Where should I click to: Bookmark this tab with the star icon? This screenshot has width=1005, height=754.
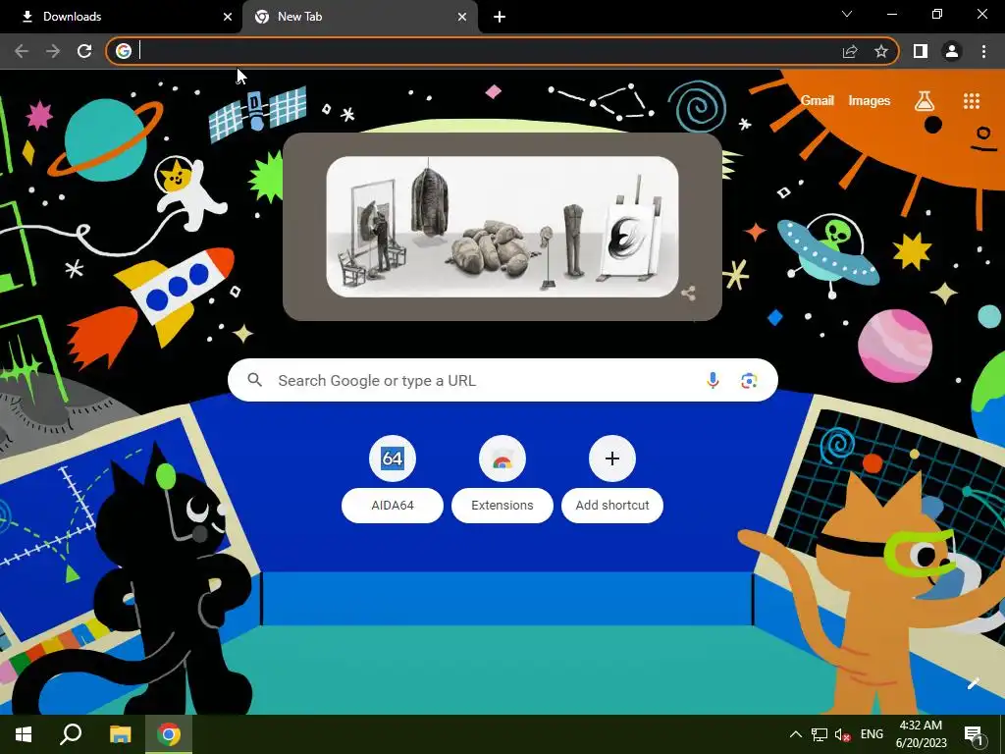coord(881,51)
